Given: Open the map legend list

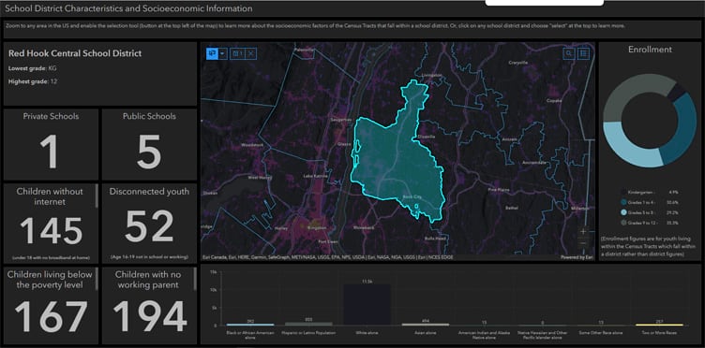Looking at the screenshot, I should (583, 53).
